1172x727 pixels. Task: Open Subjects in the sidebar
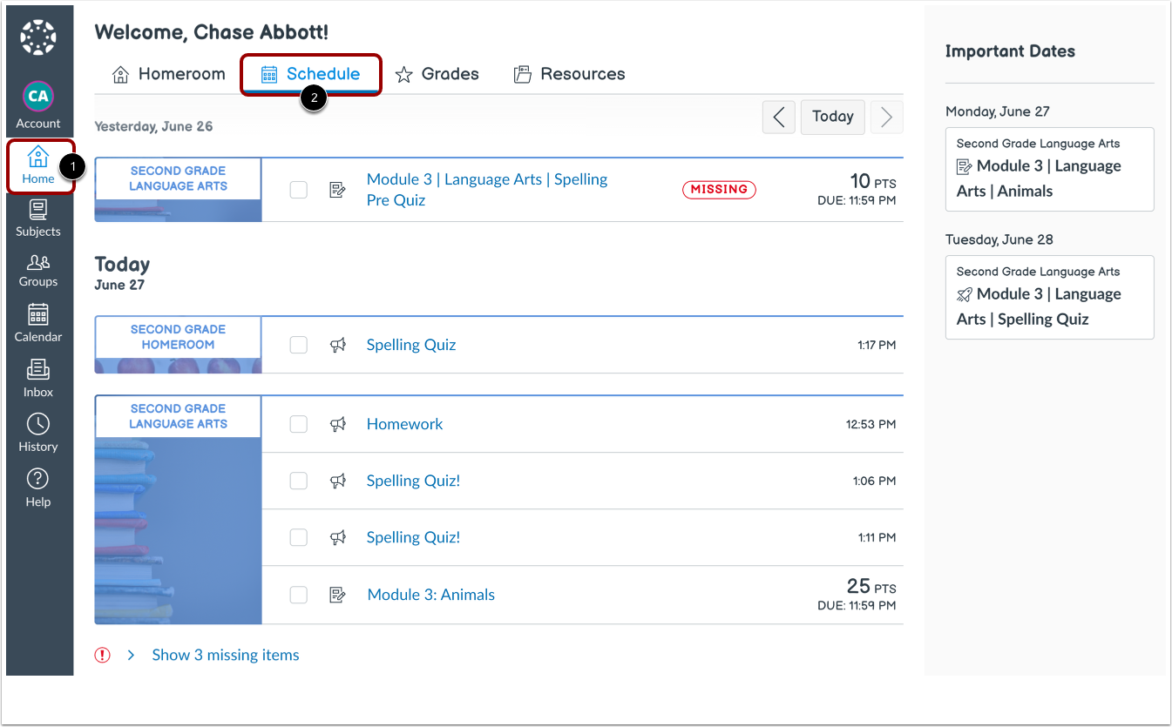(x=38, y=219)
